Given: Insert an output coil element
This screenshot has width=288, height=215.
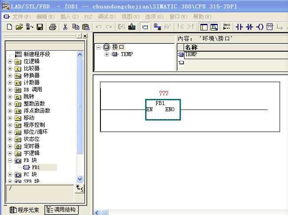Looking at the screenshot, I should tap(260, 27).
